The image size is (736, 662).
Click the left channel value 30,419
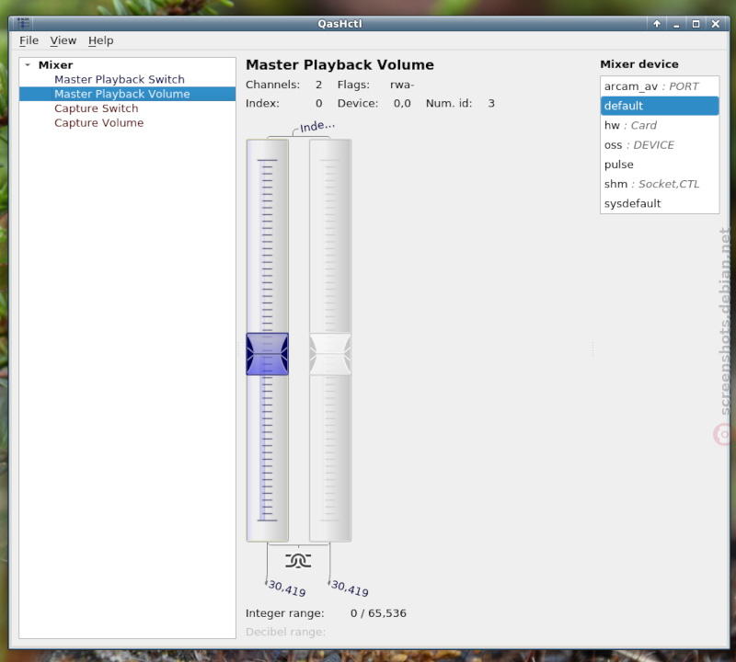[x=286, y=588]
